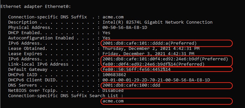Click the Lease Obtained date December 2
The image size is (245, 108).
point(151,48)
